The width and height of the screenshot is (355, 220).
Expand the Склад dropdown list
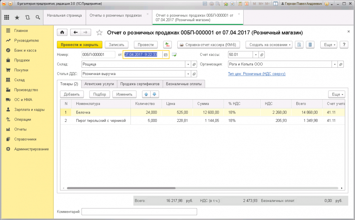pos(188,64)
